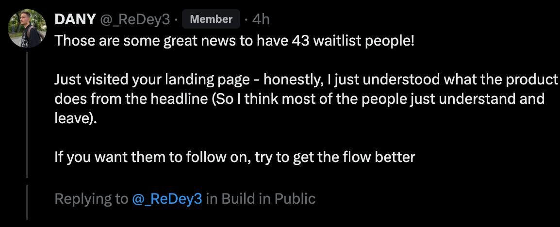Open DANY's profile picture avatar

27,28
